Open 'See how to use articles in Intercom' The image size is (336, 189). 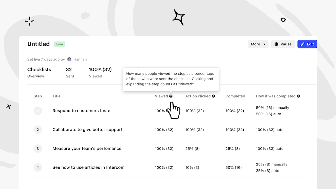[88, 167]
